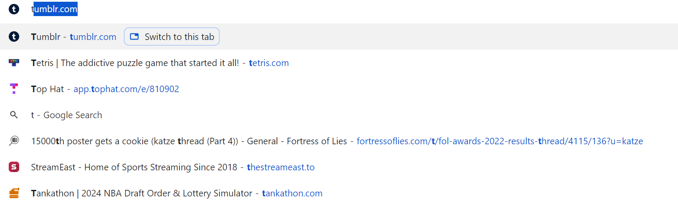Select the highlighted tumblr.com text in the address bar
Screen dimensions: 678x209
[56, 9]
